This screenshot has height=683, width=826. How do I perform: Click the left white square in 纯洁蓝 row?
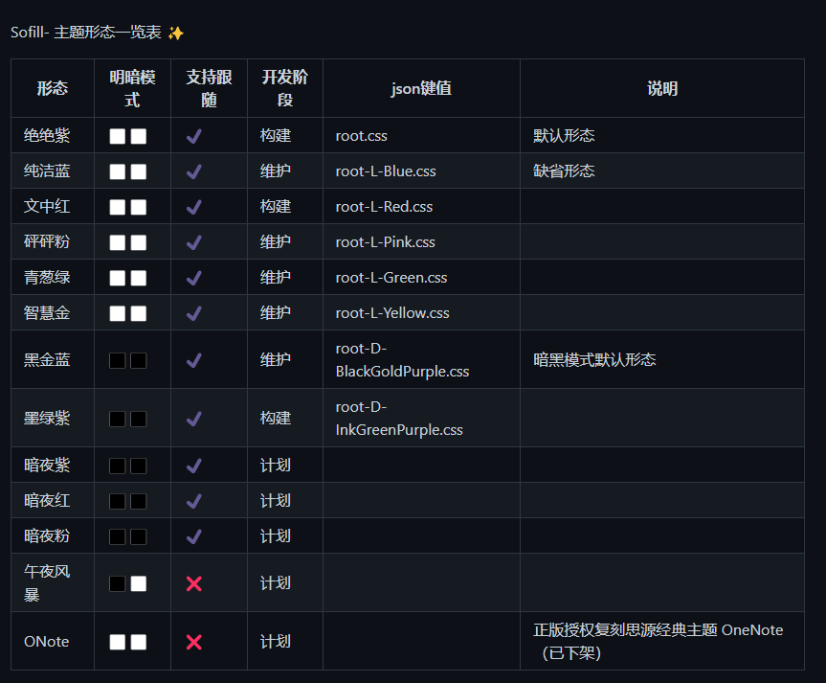(x=117, y=171)
